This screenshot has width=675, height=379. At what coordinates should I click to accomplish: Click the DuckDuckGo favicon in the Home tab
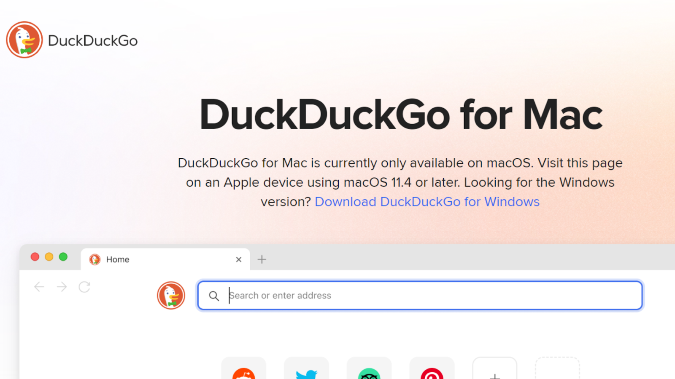[x=95, y=259]
